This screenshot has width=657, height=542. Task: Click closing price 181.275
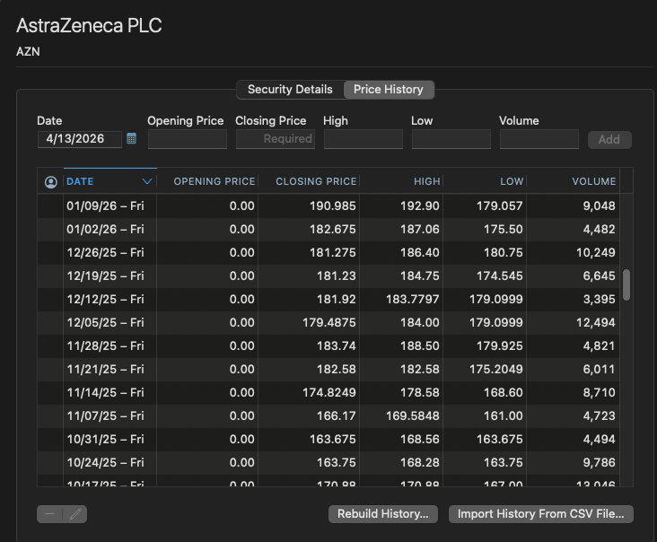click(x=333, y=252)
